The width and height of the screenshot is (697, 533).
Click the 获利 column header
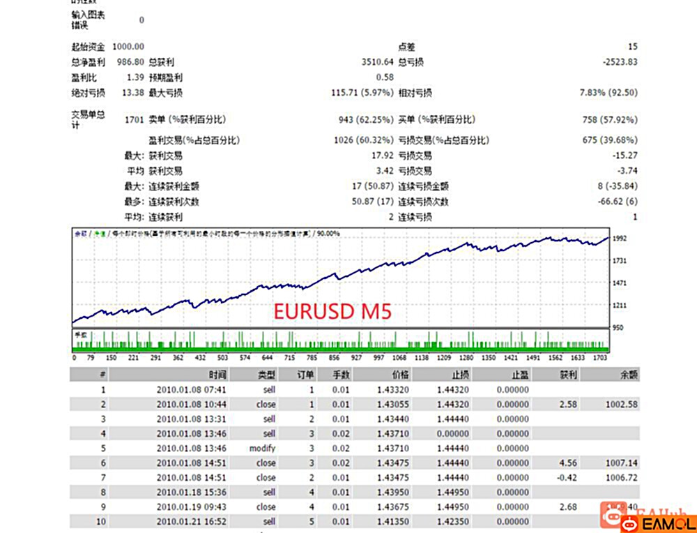pyautogui.click(x=568, y=375)
